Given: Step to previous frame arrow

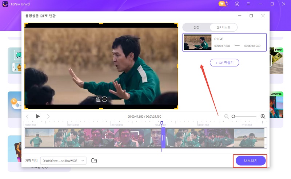Looking at the screenshot, I should pyautogui.click(x=27, y=117).
